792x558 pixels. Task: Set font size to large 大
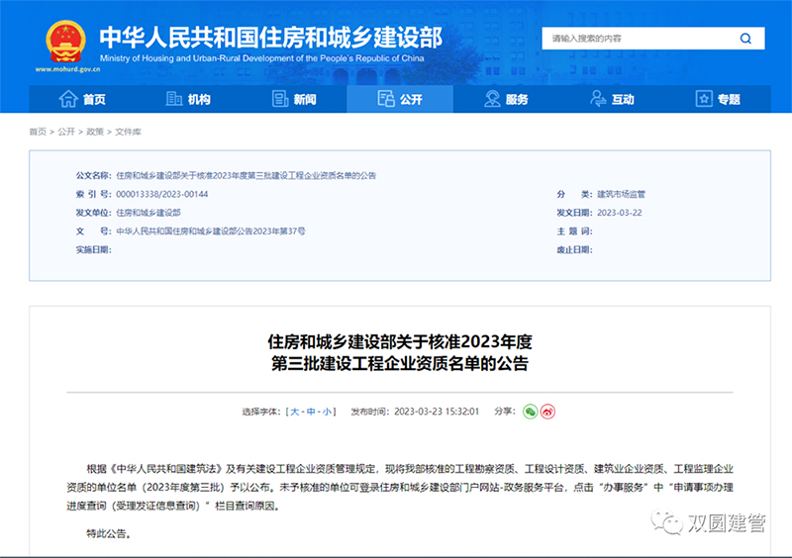(294, 412)
